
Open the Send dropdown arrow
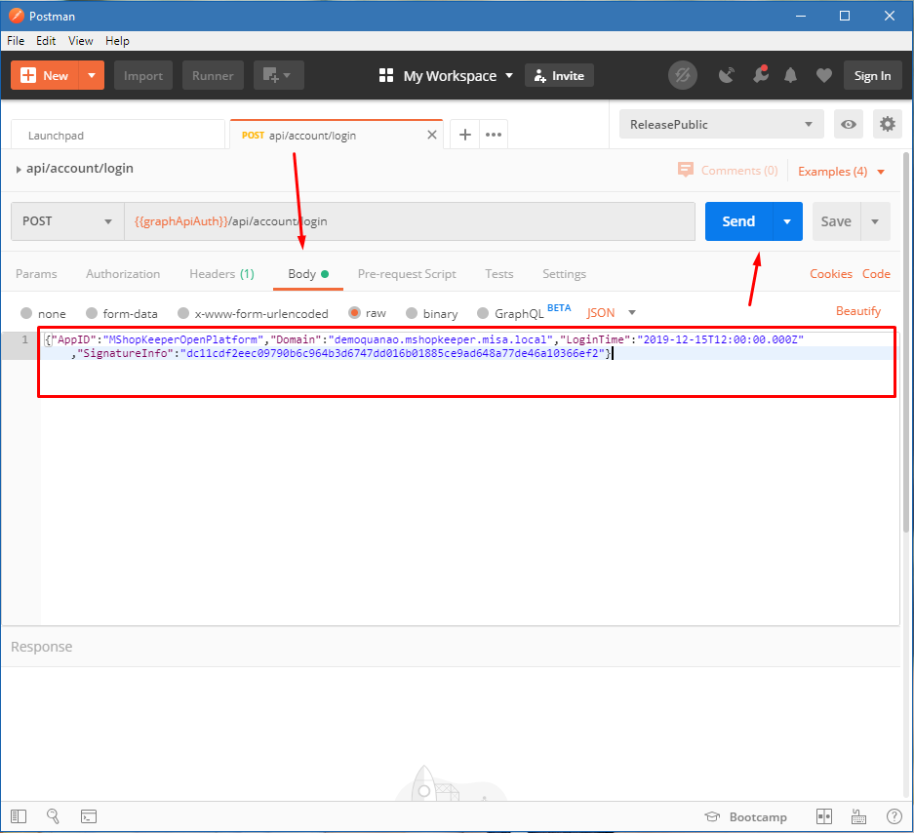point(787,221)
